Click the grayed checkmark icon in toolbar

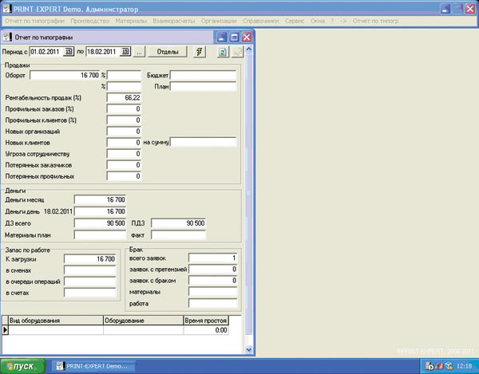[x=238, y=52]
